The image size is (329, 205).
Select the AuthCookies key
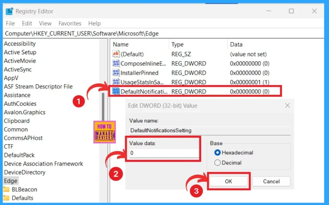(20, 104)
